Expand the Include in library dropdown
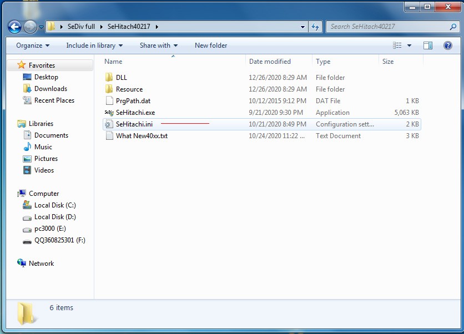Image resolution: width=464 pixels, height=334 pixels. pos(94,45)
